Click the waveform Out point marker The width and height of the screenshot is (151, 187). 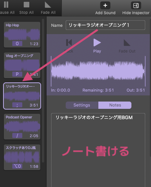coord(145,71)
